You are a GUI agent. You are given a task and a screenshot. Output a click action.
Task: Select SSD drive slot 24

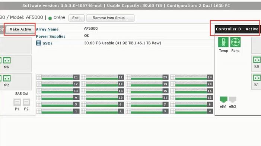tap(192, 77)
